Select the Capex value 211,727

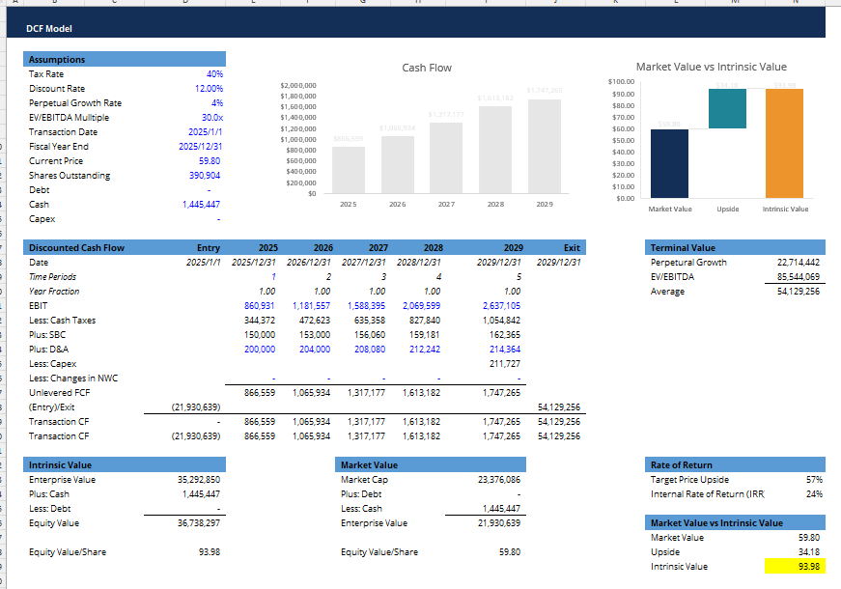point(505,364)
